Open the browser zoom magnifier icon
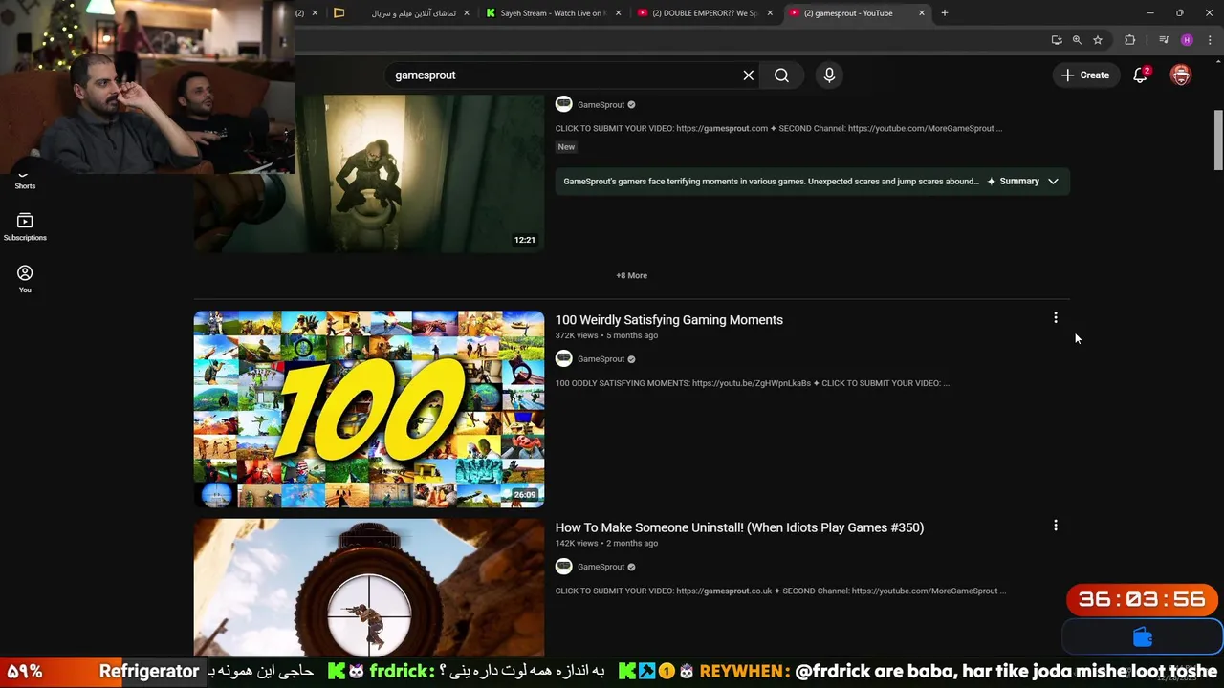The width and height of the screenshot is (1224, 688). pyautogui.click(x=1077, y=40)
